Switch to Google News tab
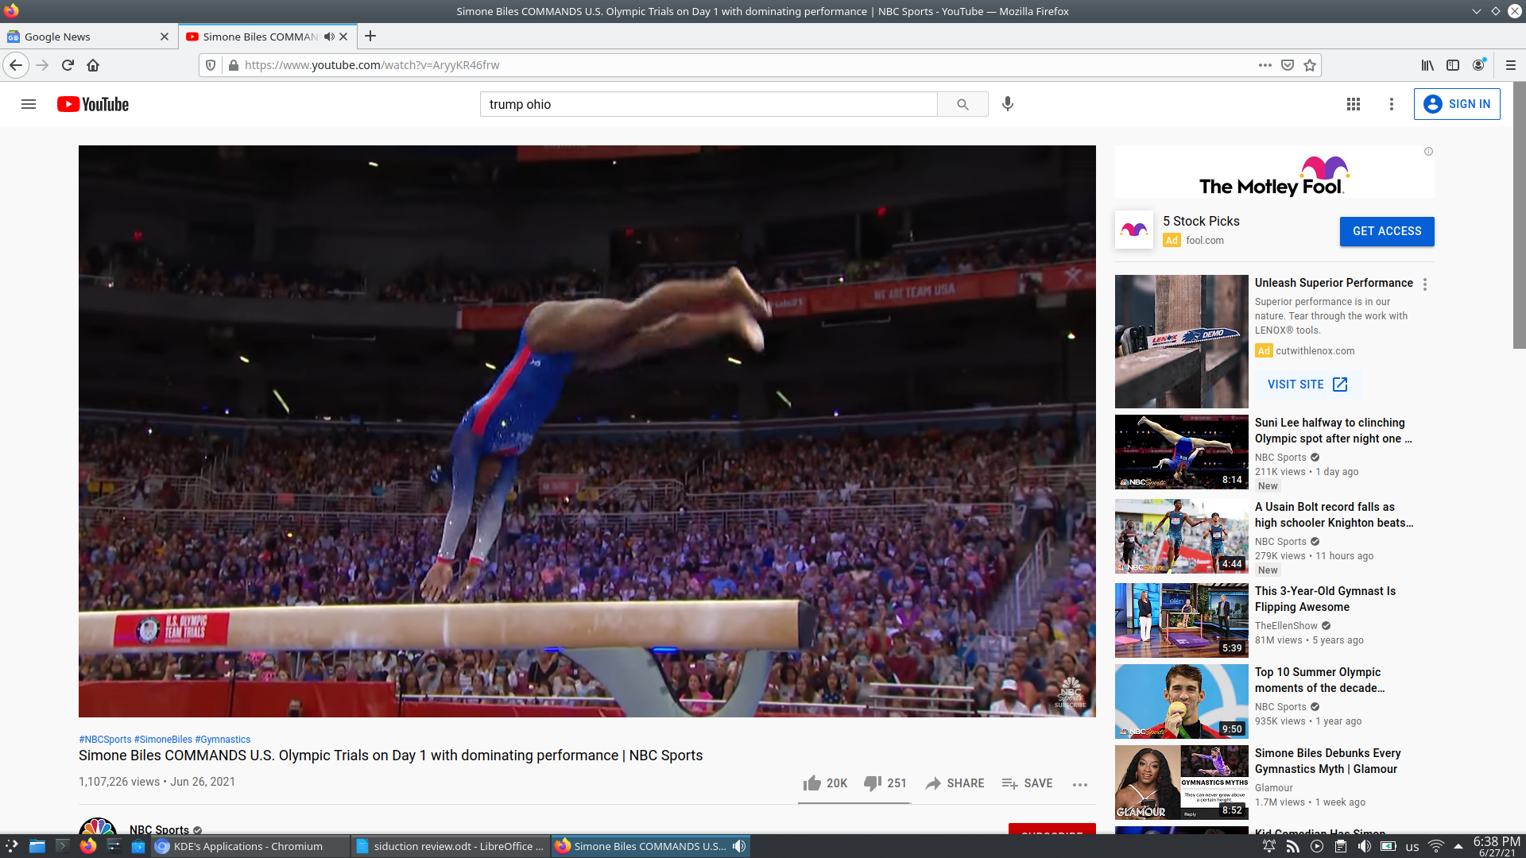Viewport: 1526px width, 858px height. click(87, 37)
